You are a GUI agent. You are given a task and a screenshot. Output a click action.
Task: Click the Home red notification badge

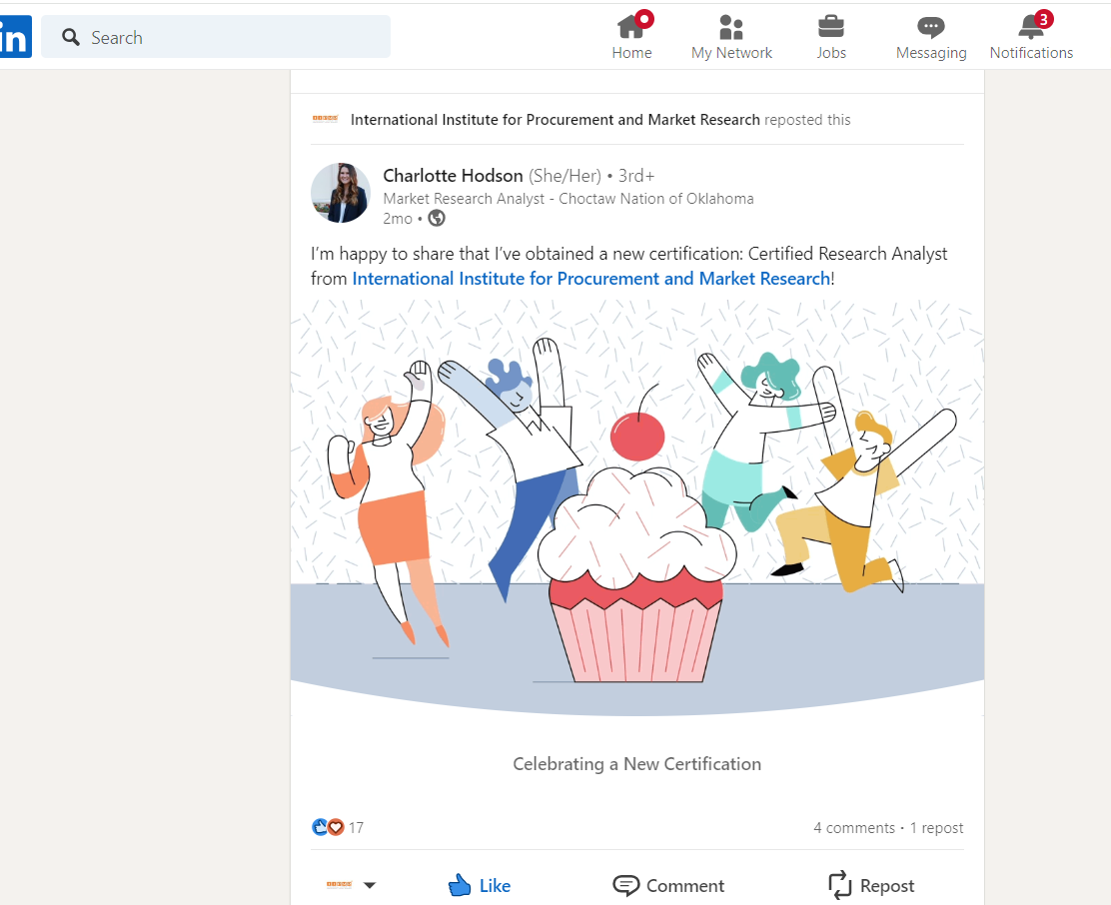(644, 19)
